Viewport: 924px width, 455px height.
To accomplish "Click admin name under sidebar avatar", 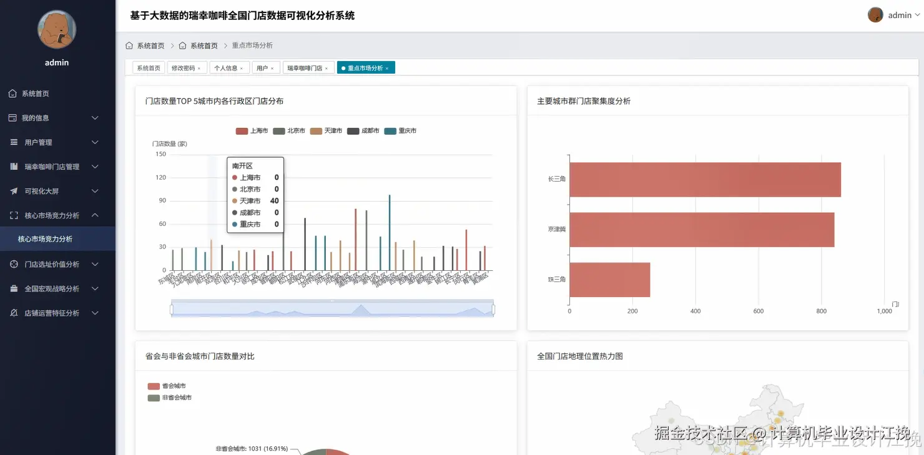I will tap(57, 62).
